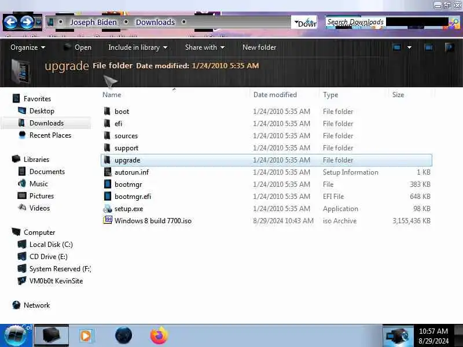Click the upgrade folder name
Image resolution: width=463 pixels, height=347 pixels.
coord(127,160)
